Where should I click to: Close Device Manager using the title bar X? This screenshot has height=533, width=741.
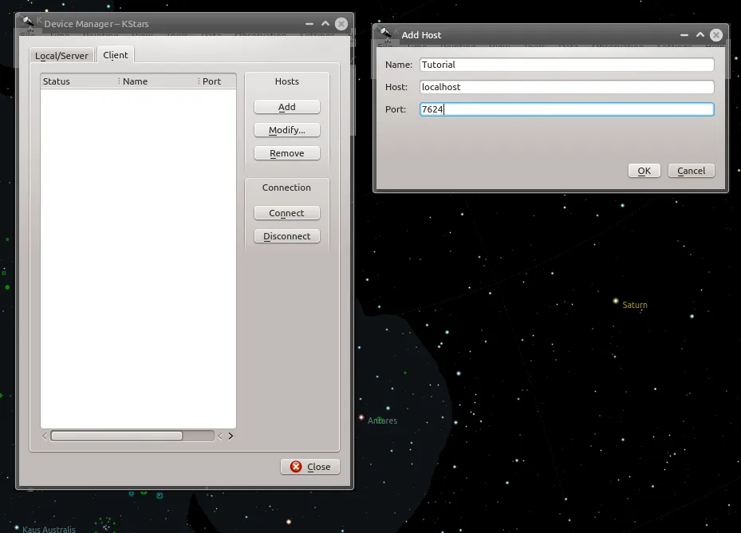click(x=341, y=24)
